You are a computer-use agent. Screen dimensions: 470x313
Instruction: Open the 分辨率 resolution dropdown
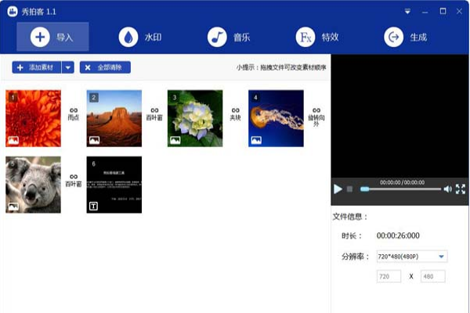tap(412, 257)
